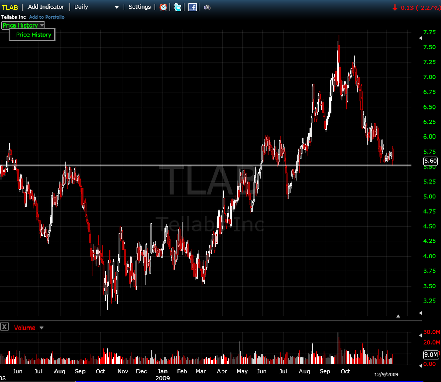Screen dimensions: 441x382
Task: Click the -0.13 (-2.27%) price change text
Action: [419, 8]
